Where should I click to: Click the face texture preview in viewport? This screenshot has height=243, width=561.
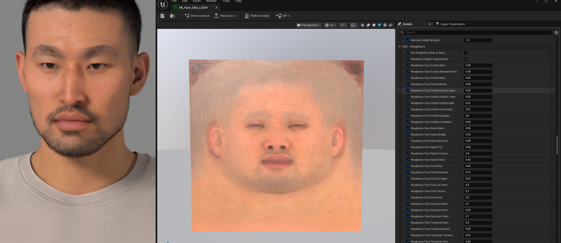[276, 145]
